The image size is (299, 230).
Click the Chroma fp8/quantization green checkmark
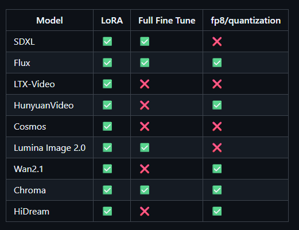click(217, 190)
